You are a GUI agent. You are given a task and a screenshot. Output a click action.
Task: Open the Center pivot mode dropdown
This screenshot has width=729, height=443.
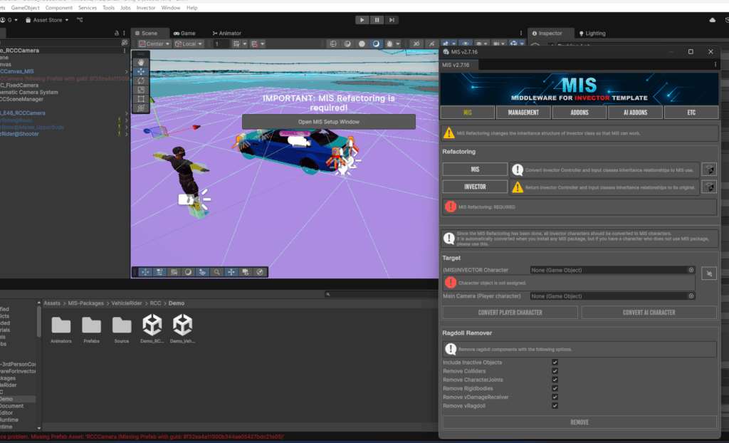(154, 44)
